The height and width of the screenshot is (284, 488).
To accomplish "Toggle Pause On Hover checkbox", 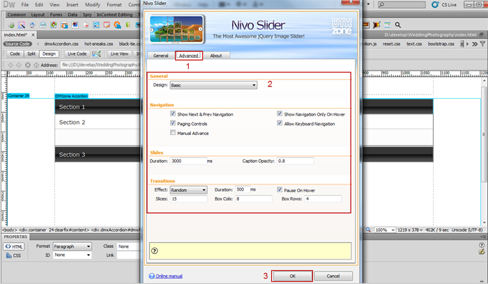I will 280,189.
